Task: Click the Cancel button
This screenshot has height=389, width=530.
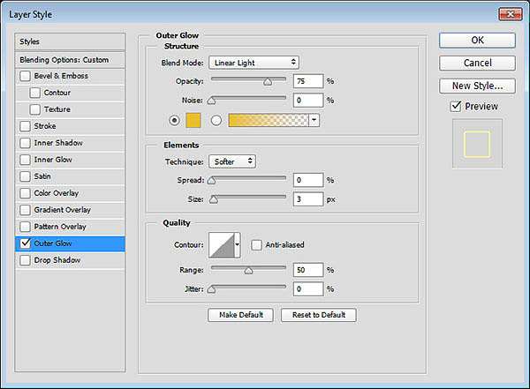Action: 477,64
